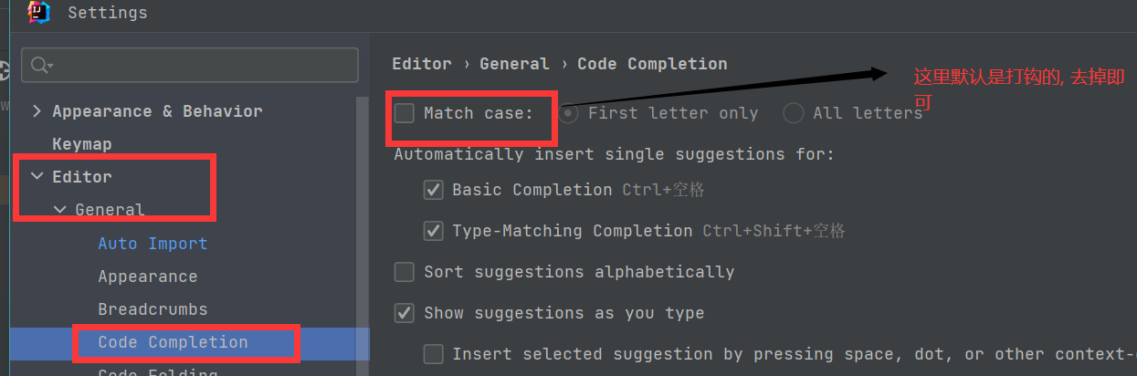Collapse the Editor tree node
This screenshot has width=1137, height=376.
point(37,177)
